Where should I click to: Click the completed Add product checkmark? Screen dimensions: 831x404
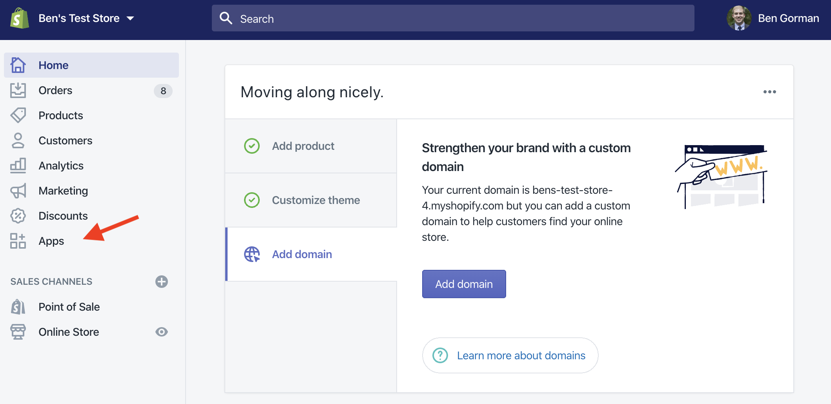(x=252, y=146)
